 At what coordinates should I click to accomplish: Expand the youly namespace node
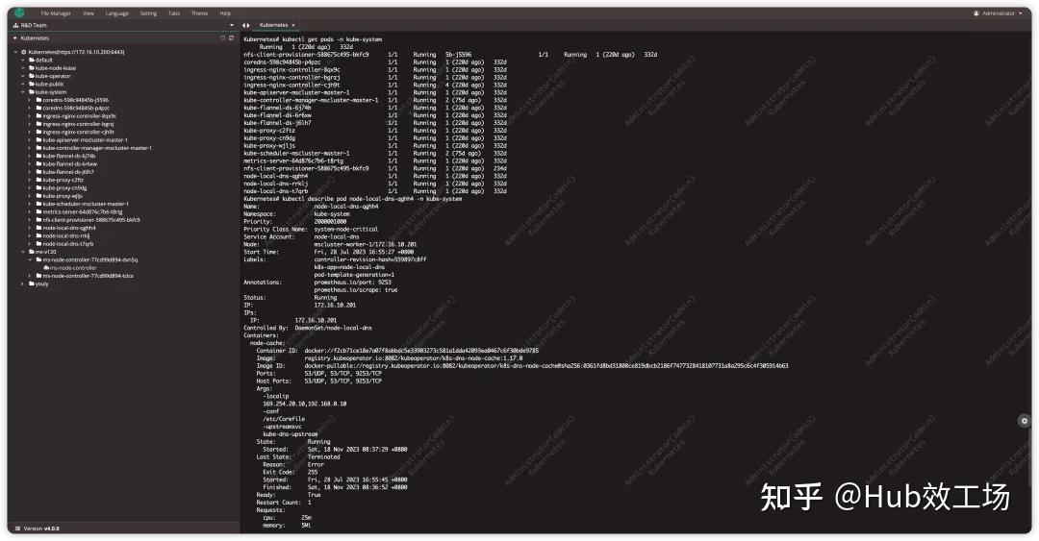click(22, 283)
